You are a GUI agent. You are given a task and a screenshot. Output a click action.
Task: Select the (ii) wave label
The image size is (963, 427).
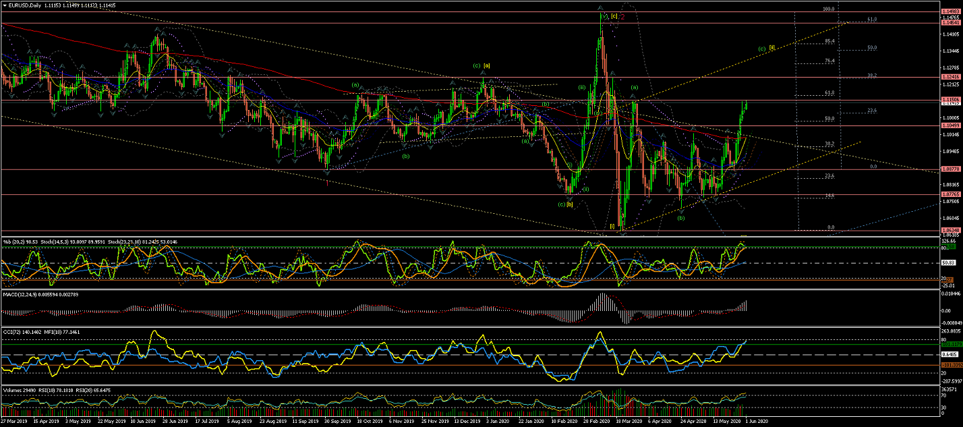581,87
